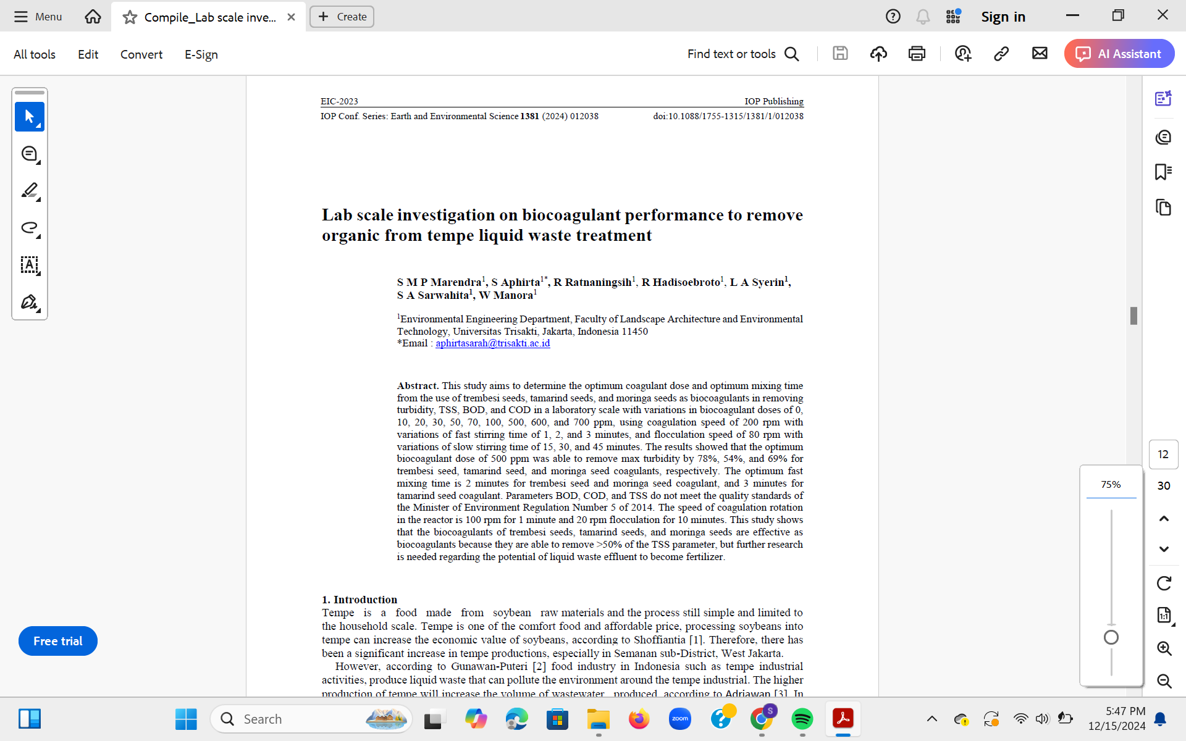The width and height of the screenshot is (1186, 741).
Task: Select the text box tool
Action: pyautogui.click(x=30, y=265)
